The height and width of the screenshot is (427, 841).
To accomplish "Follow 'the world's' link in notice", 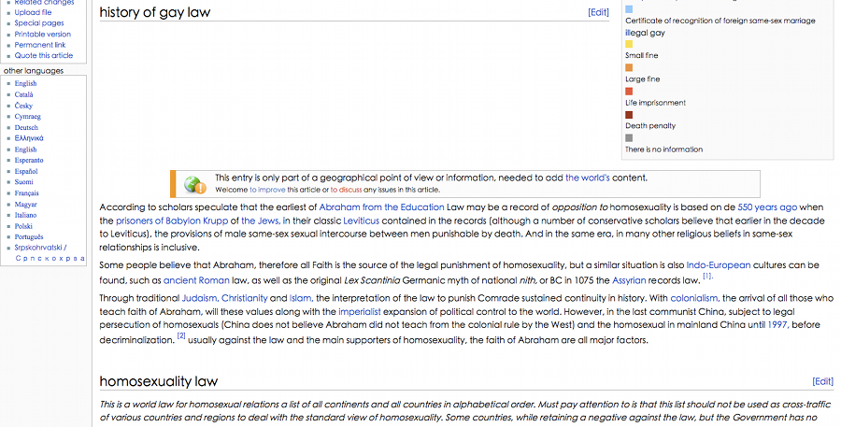I will click(588, 178).
